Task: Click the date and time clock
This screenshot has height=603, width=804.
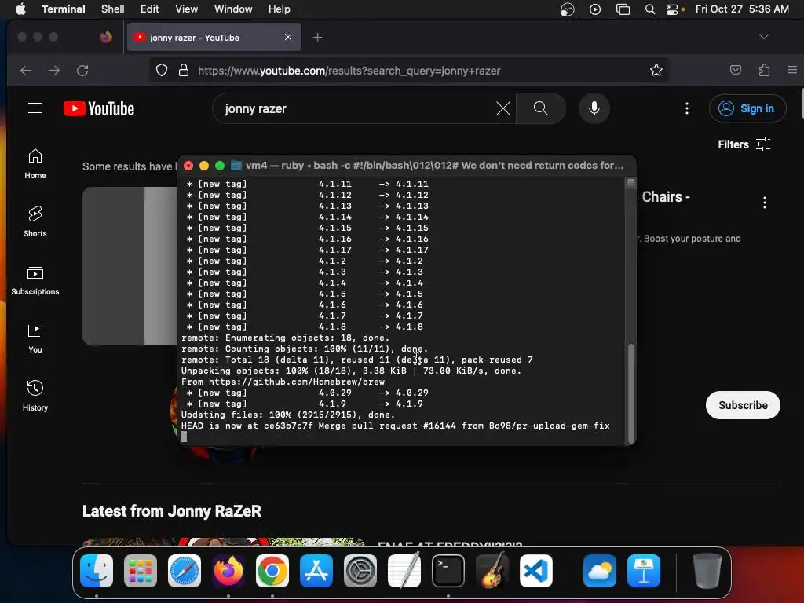Action: click(742, 9)
